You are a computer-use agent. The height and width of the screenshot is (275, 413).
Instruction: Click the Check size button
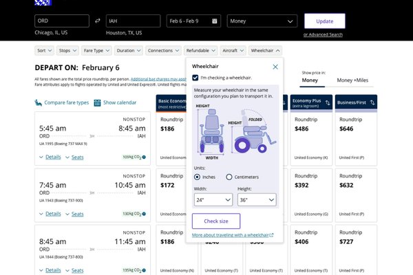coord(216,221)
